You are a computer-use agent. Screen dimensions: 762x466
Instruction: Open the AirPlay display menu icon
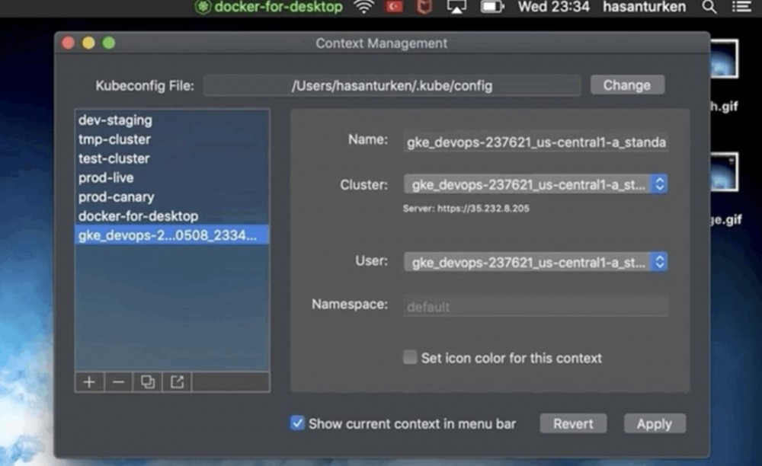456,7
